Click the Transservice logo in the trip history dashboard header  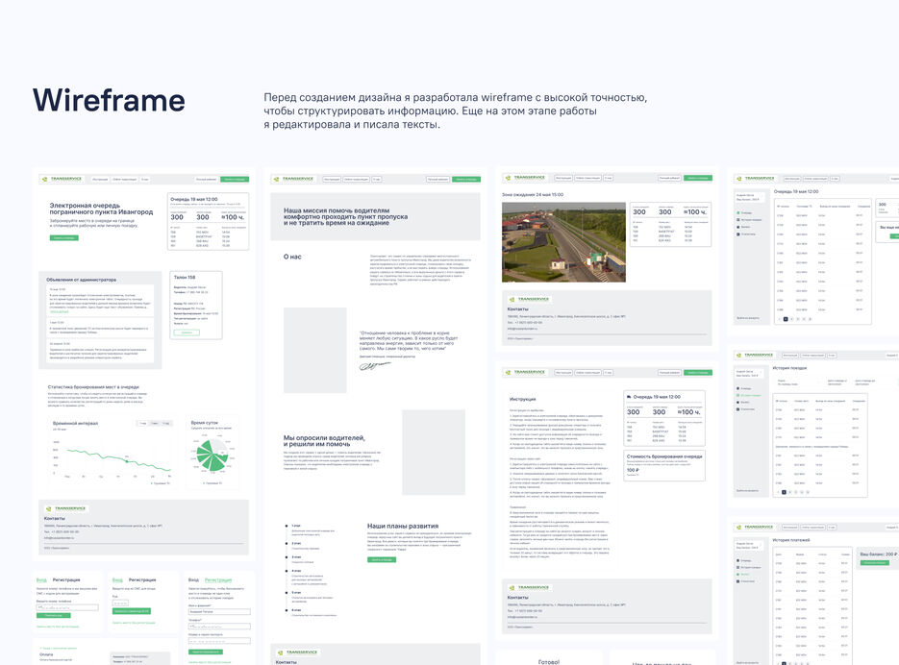tap(756, 355)
